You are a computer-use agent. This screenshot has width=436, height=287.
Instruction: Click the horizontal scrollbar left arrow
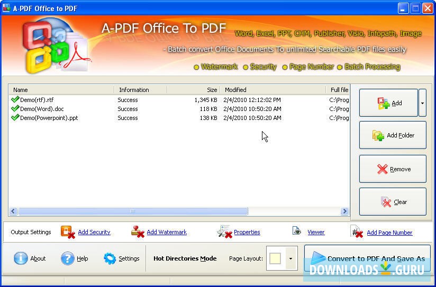pyautogui.click(x=13, y=211)
